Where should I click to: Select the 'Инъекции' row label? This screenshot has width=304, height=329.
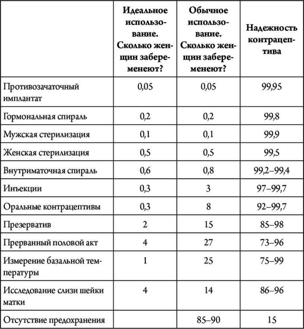[x=22, y=189]
